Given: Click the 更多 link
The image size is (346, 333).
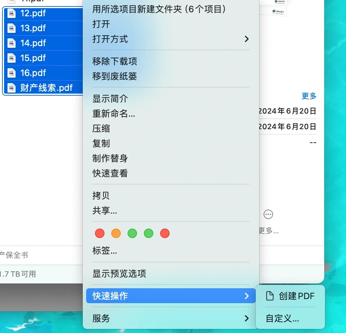Looking at the screenshot, I should [x=308, y=96].
